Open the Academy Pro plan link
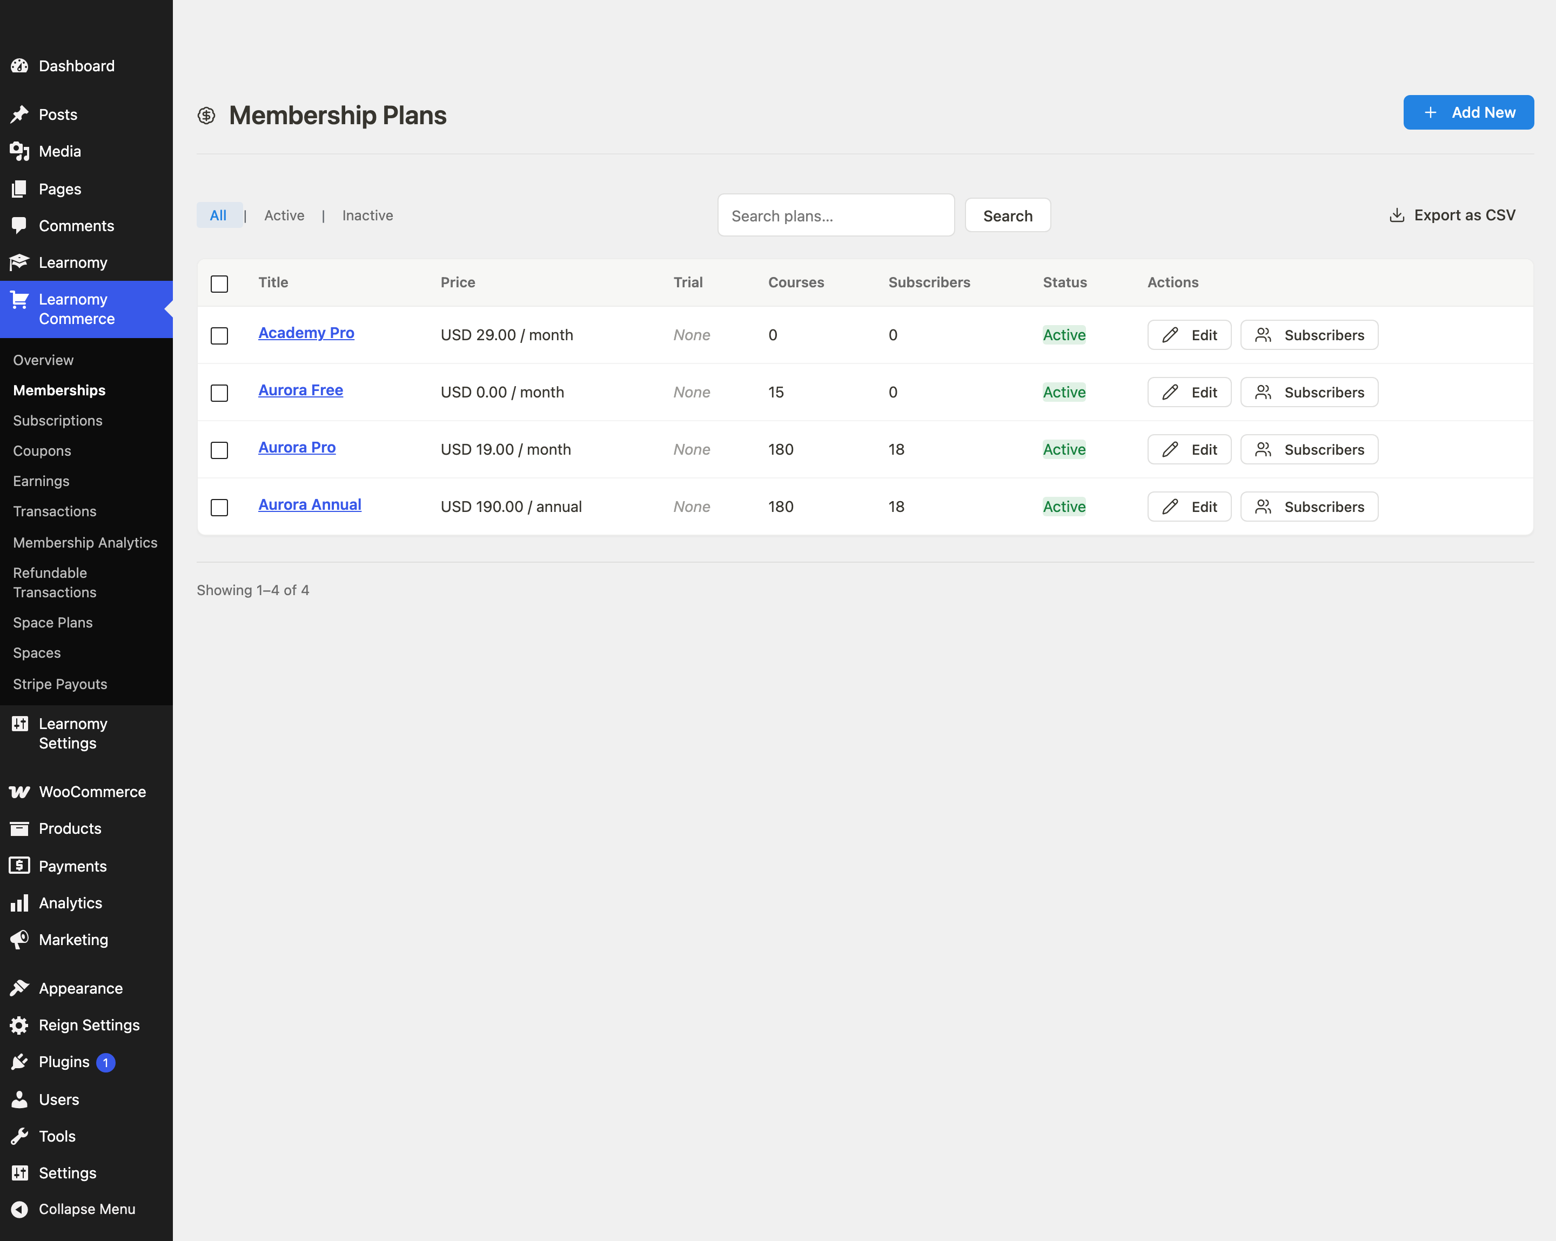 pos(306,333)
